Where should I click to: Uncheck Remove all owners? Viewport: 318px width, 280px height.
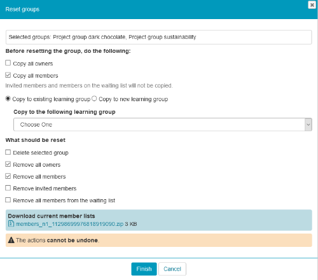pos(8,164)
